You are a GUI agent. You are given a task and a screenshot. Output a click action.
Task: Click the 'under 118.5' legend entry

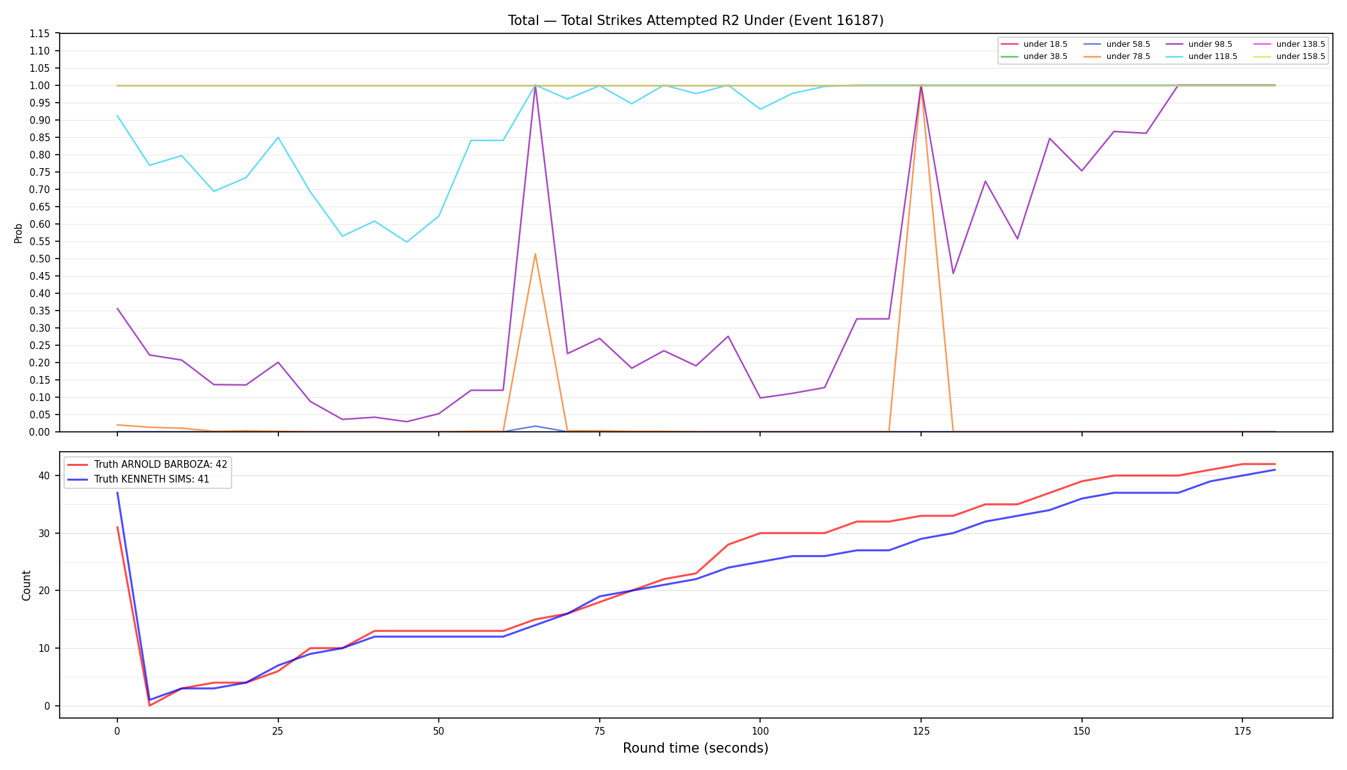[1201, 56]
